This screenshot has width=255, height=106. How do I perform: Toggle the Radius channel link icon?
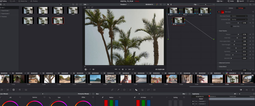pyautogui.click(x=103, y=98)
